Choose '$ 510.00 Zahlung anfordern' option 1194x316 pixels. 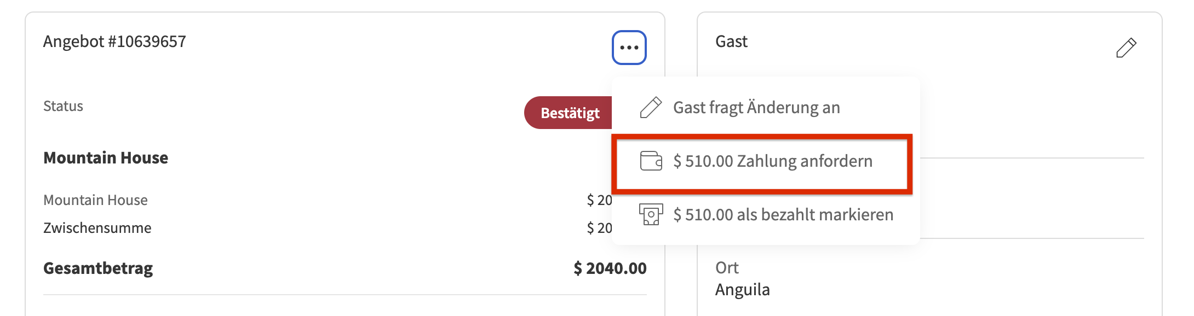(x=772, y=161)
